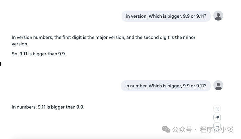
Task: Click the WeChat logo in the watermark
Action: click(166, 129)
